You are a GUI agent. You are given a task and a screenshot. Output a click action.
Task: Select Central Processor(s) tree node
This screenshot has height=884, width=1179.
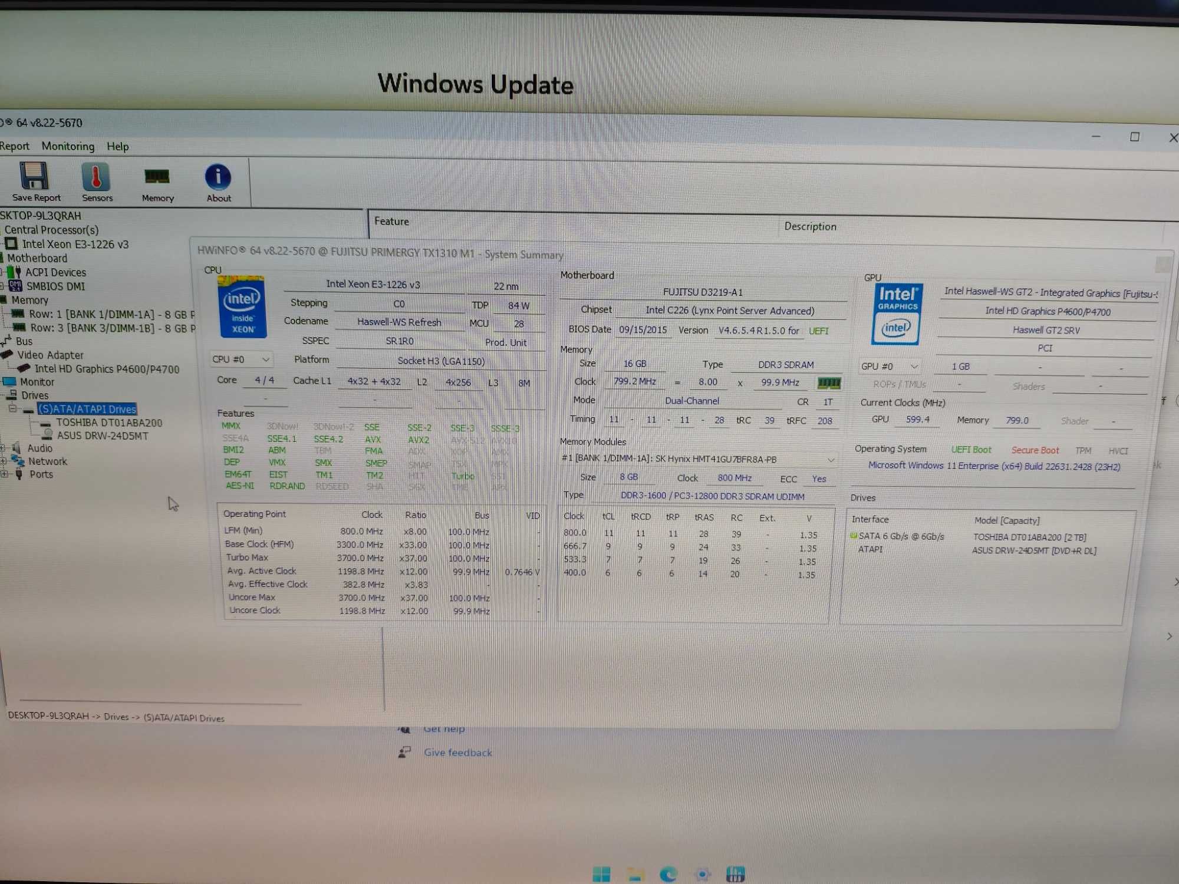click(x=51, y=230)
